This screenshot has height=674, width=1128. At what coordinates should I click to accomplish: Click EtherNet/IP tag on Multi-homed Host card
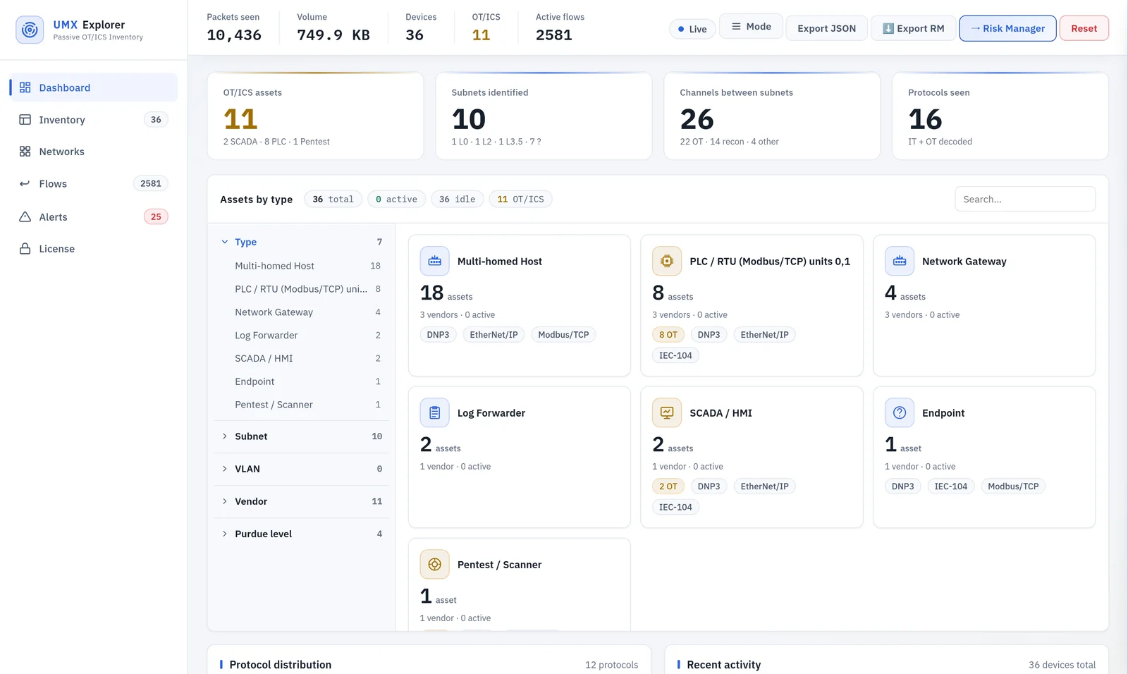point(493,335)
